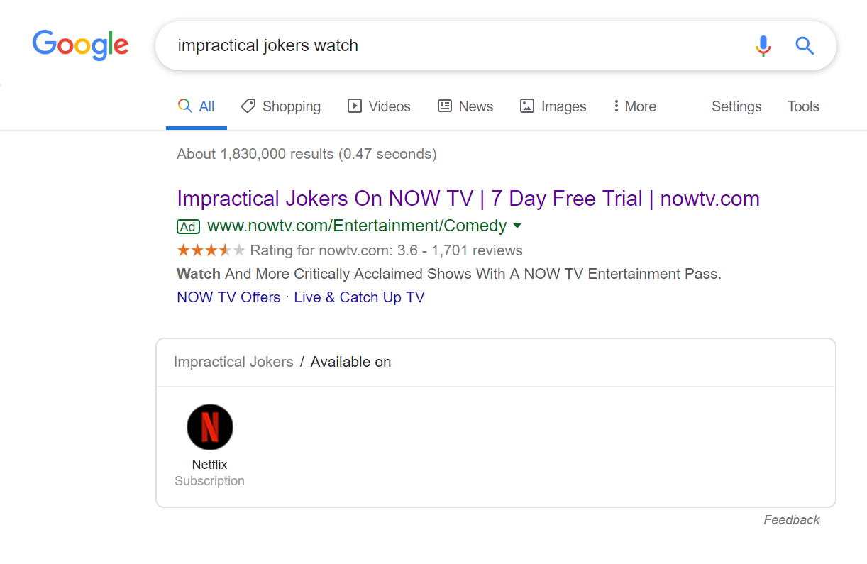This screenshot has height=564, width=867.
Task: Switch to the Shopping tab
Action: 281,106
